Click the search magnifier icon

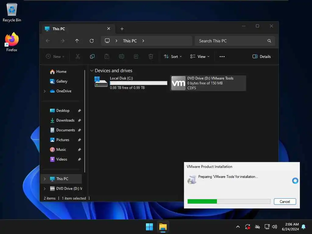[269, 41]
